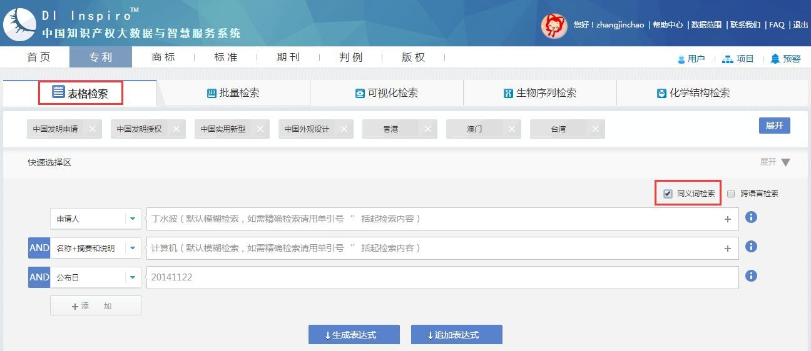
Task: Remove the 中国发明申请 database tag
Action: (x=93, y=129)
